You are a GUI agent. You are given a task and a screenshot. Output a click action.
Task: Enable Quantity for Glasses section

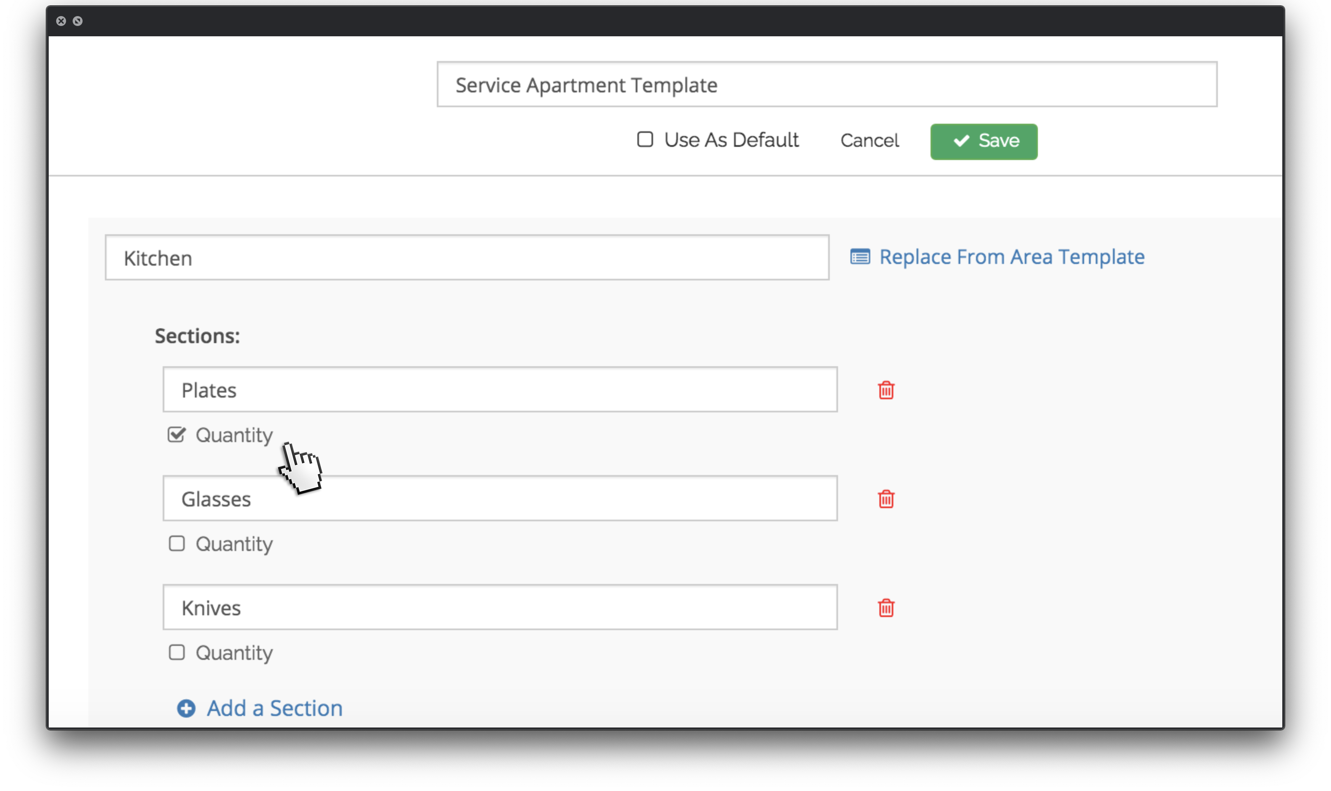(x=177, y=544)
